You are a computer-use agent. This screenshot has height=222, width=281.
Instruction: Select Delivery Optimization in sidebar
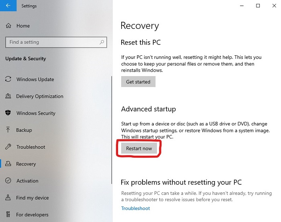40,96
